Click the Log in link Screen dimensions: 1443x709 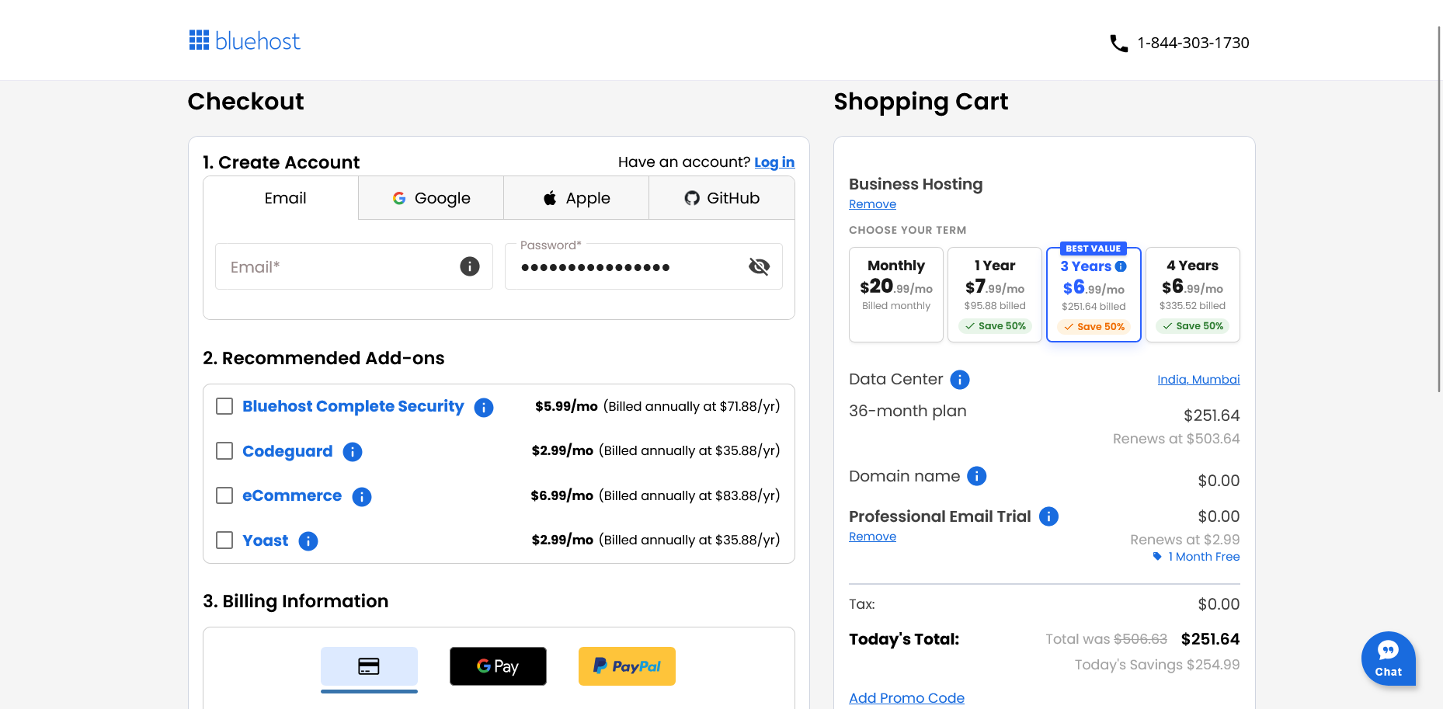pyautogui.click(x=774, y=162)
